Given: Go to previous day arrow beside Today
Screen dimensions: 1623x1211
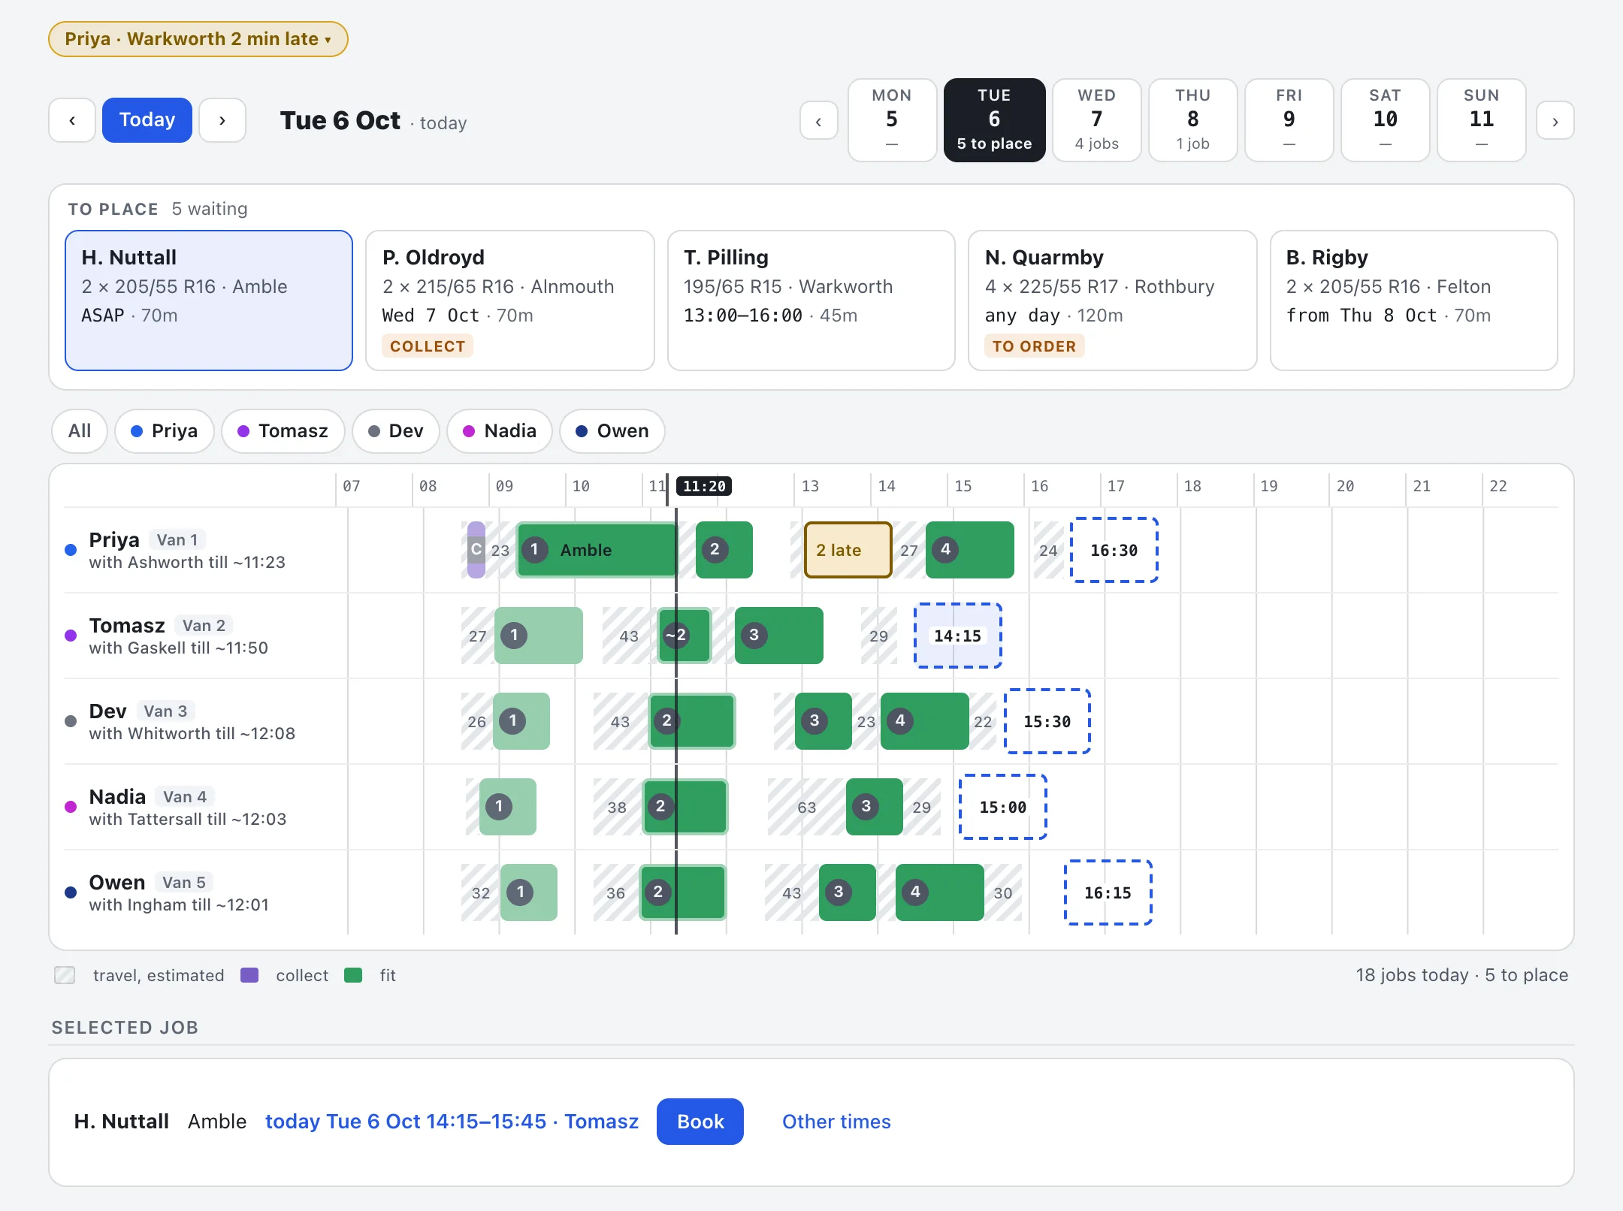Looking at the screenshot, I should click(72, 120).
